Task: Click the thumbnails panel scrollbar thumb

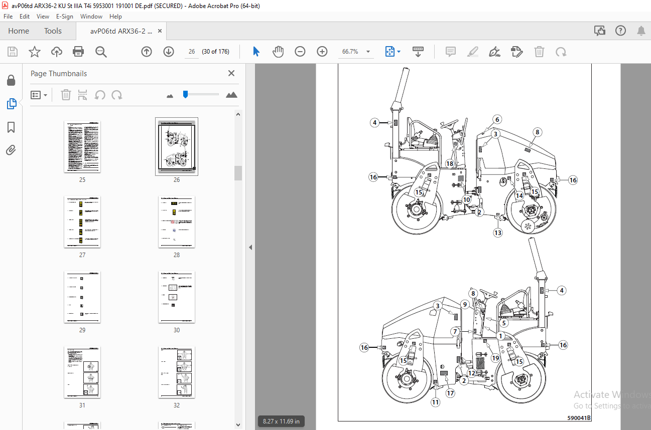Action: point(238,173)
